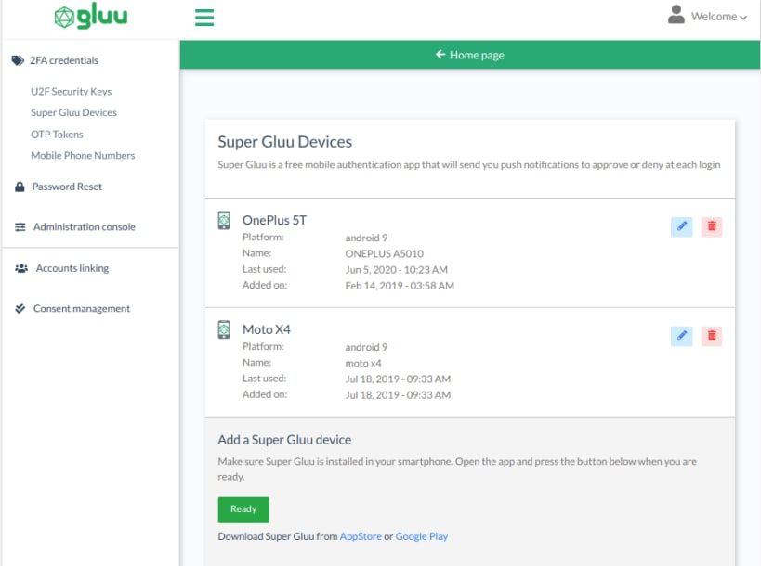Screen dimensions: 761x566
Task: Click the 2FA credentials tag icon
Action: click(18, 60)
